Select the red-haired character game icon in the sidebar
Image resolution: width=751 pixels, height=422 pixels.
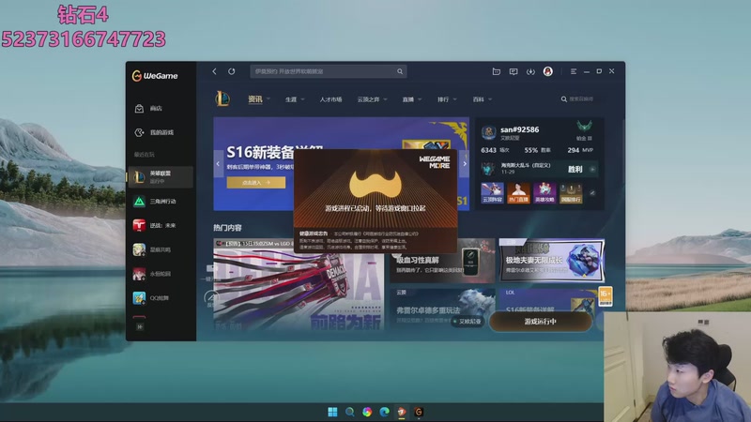139,274
